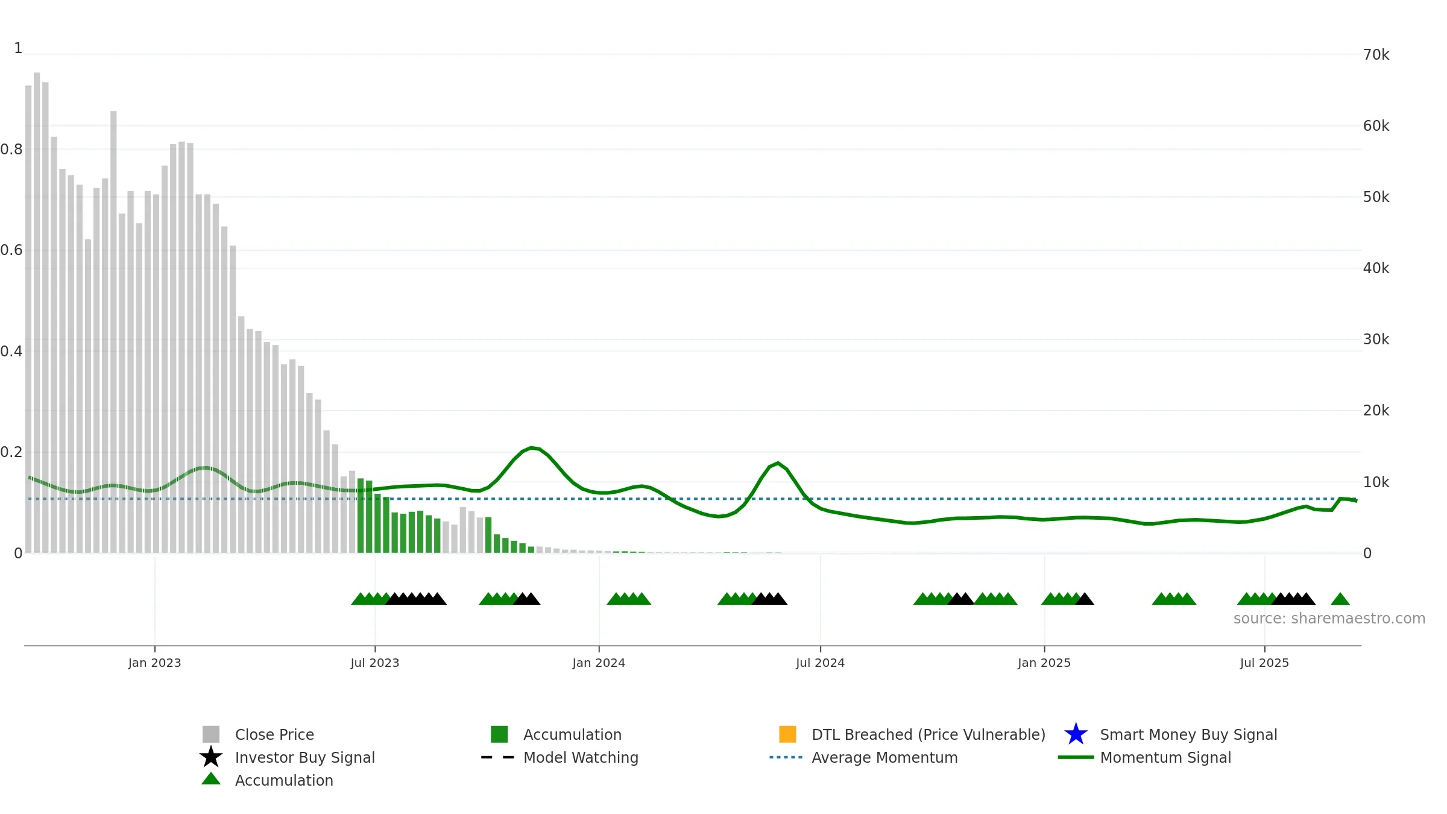Click the black Investor Buy Signal star

211,757
